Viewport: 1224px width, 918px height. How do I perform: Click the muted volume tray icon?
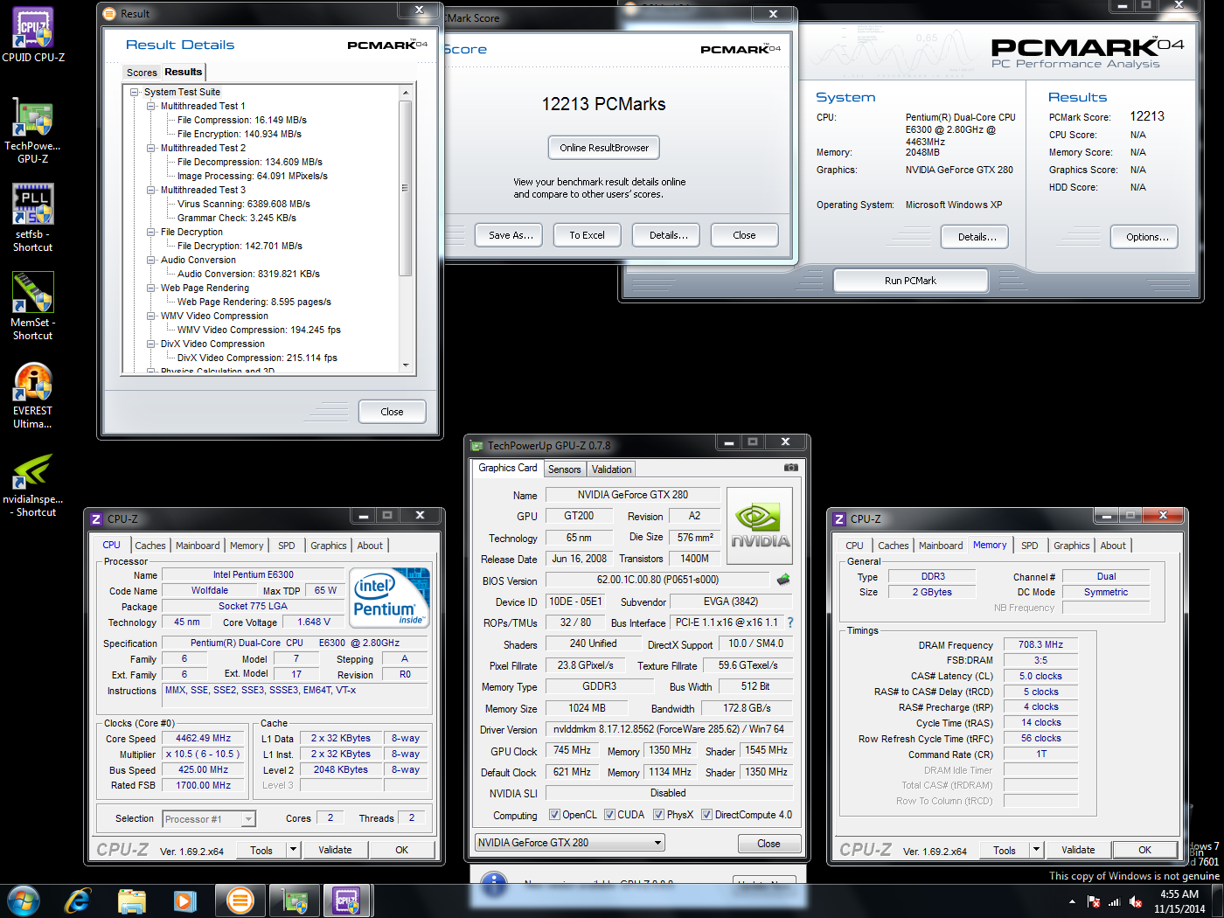[x=1134, y=901]
